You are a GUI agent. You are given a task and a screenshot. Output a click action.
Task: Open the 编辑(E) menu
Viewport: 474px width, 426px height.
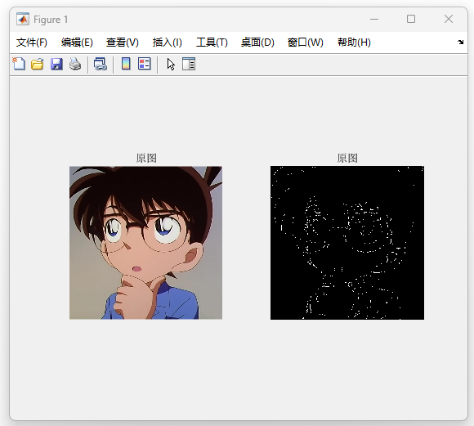pos(77,43)
